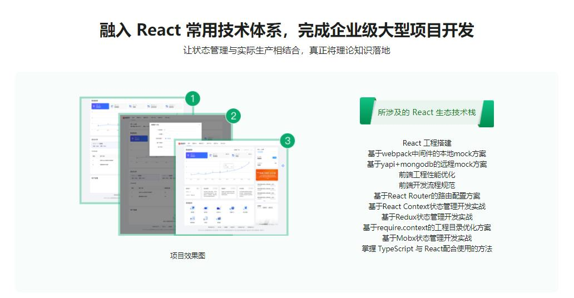Click the green number 2 badge
Image resolution: width=574 pixels, height=298 pixels.
pyautogui.click(x=234, y=116)
